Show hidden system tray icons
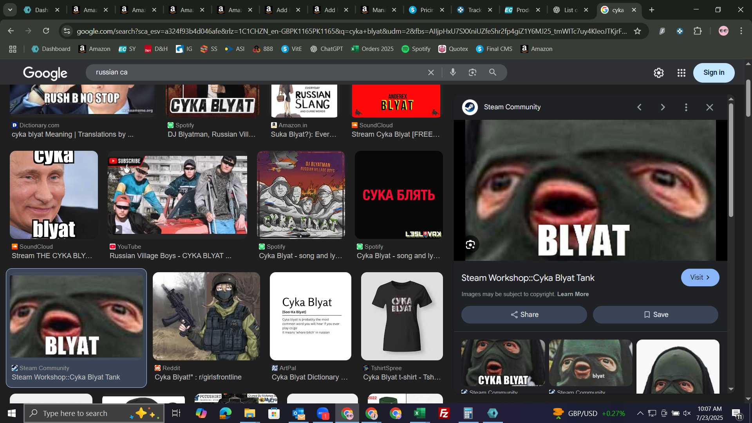 pos(640,414)
